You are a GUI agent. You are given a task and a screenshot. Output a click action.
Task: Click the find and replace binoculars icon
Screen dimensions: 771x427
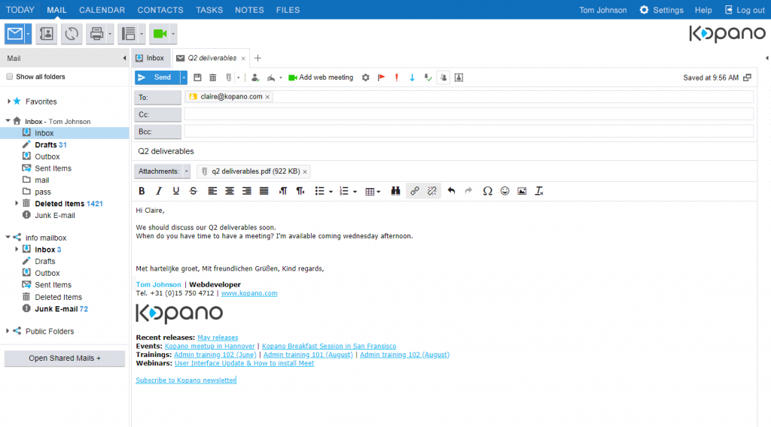pos(396,191)
